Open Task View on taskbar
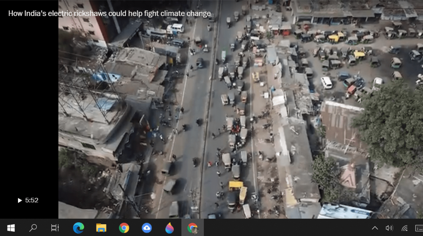This screenshot has height=236, width=423. point(55,228)
